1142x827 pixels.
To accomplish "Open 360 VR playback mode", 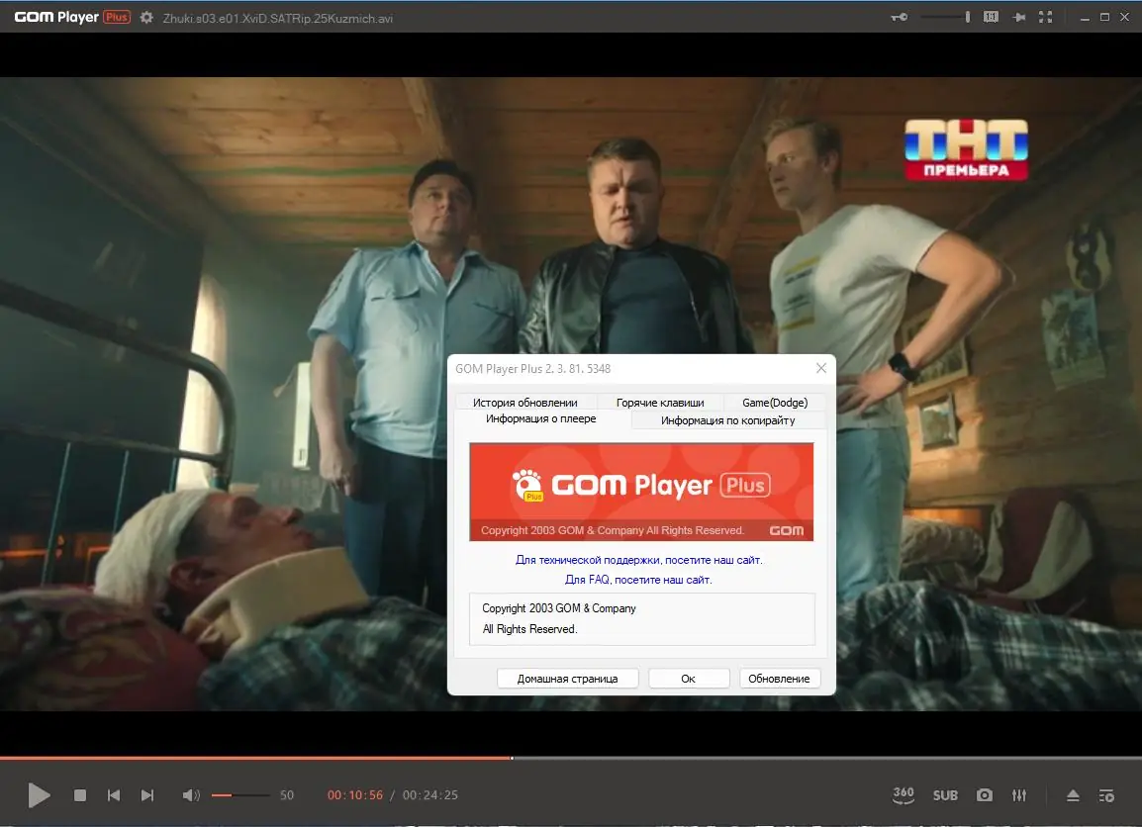I will [x=903, y=794].
